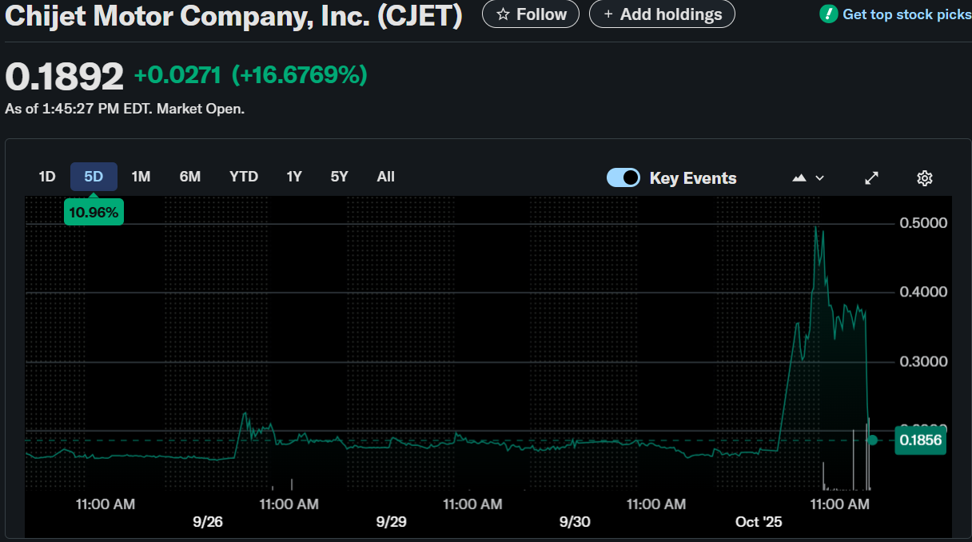
Task: Click the green current-price dot on the chart
Action: [873, 440]
